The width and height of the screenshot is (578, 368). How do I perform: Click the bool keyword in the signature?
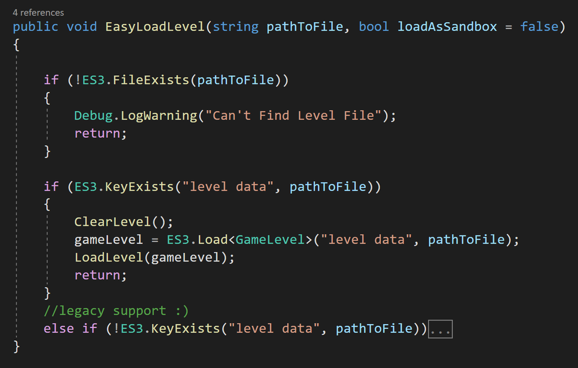point(373,26)
